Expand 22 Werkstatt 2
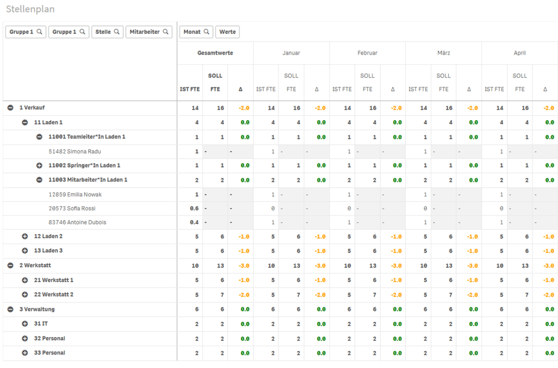The height and width of the screenshot is (368, 558). tap(25, 295)
